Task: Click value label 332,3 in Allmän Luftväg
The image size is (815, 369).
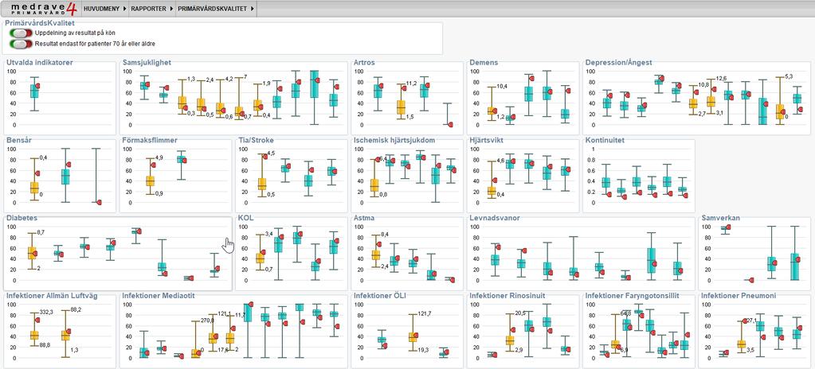Action: coord(47,312)
